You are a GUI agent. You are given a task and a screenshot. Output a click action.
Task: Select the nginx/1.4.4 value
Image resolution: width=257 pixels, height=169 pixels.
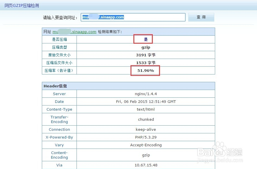[146, 94]
